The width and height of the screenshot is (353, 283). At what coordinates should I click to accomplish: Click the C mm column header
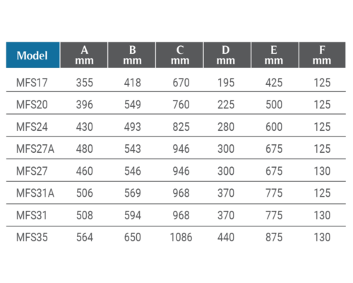179,55
